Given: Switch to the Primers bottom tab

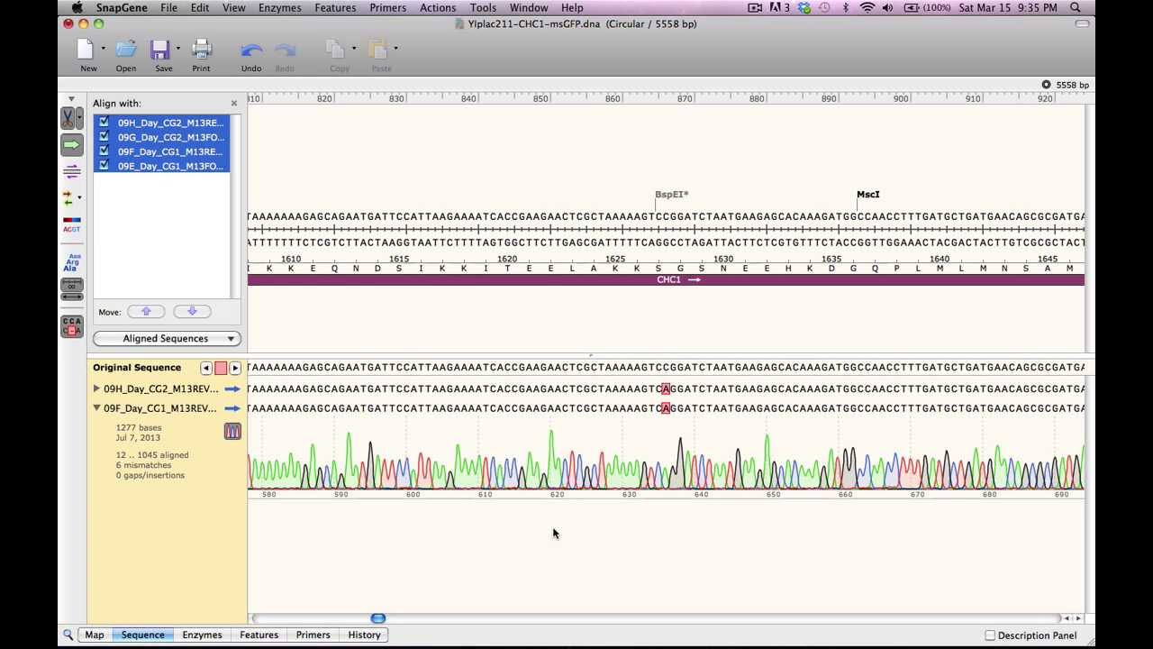Looking at the screenshot, I should [x=313, y=635].
